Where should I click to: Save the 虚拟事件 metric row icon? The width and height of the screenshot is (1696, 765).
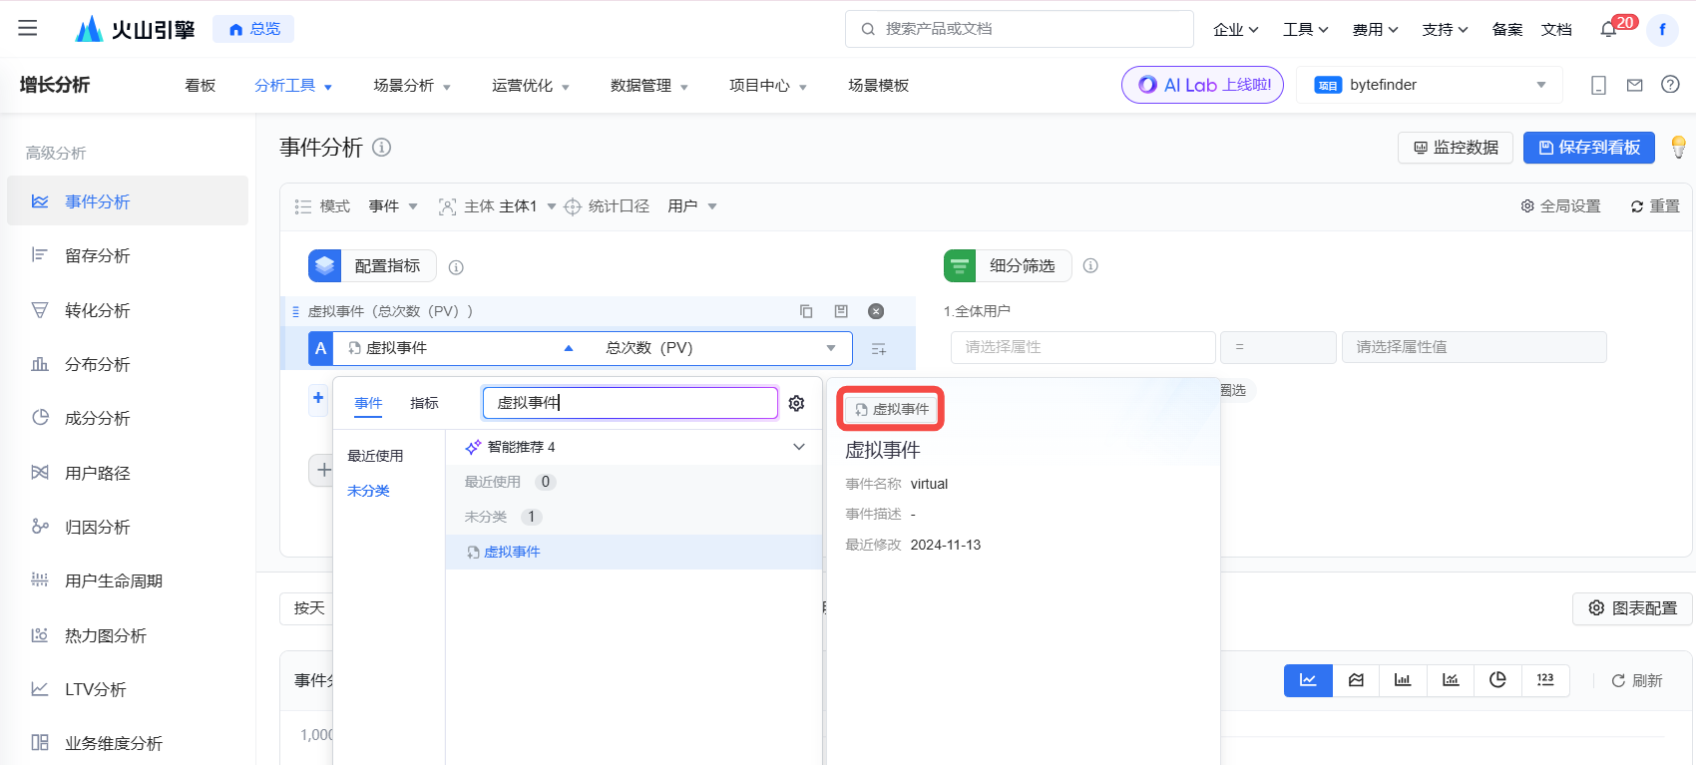(841, 311)
